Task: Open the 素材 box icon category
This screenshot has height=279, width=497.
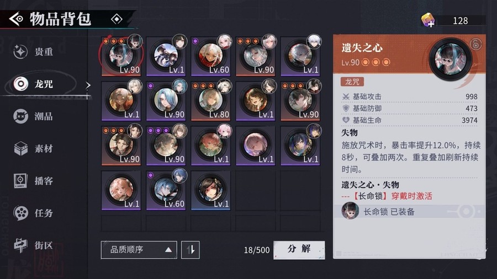Action: tap(33, 148)
